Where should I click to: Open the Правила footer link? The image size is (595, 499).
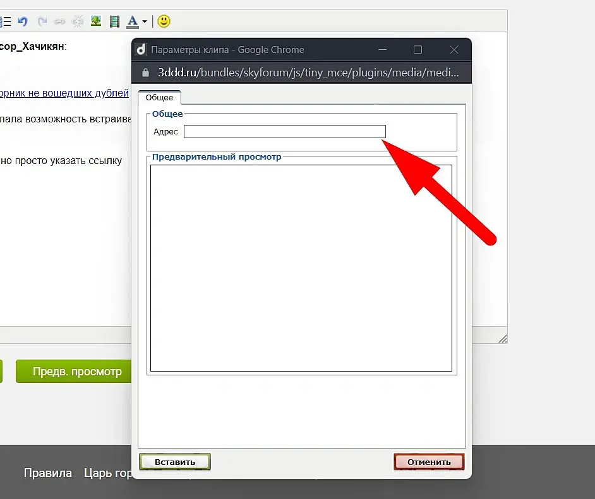[48, 473]
